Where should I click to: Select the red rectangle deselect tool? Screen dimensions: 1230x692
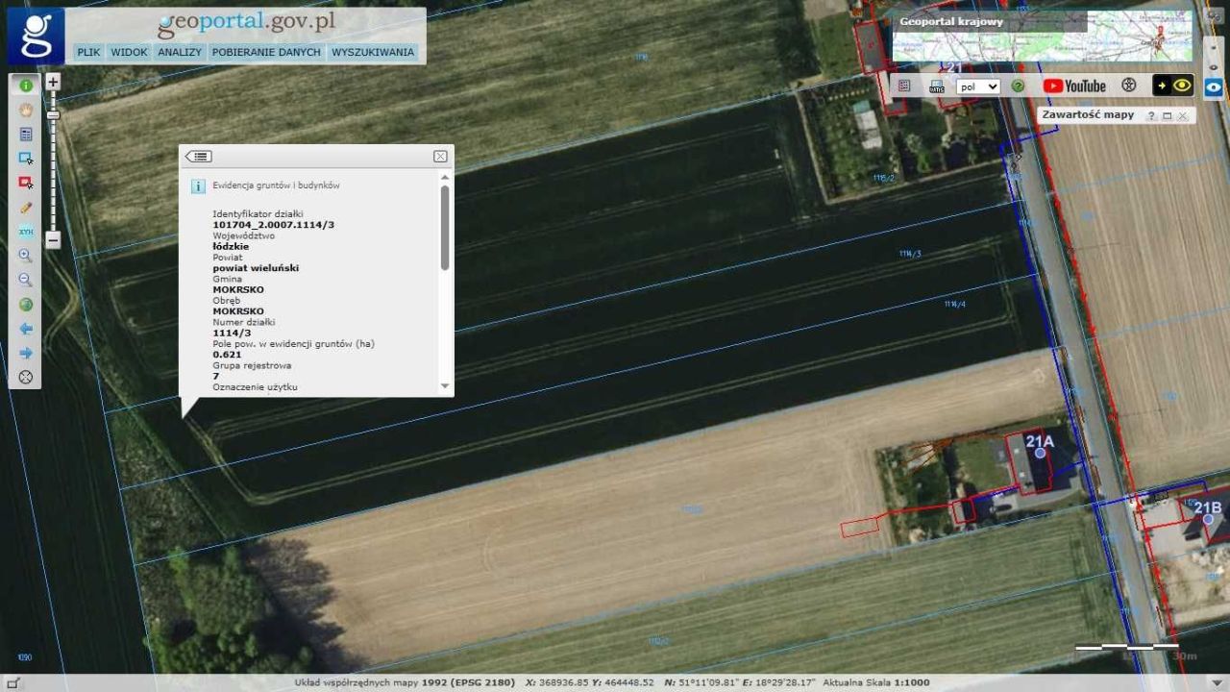point(26,183)
